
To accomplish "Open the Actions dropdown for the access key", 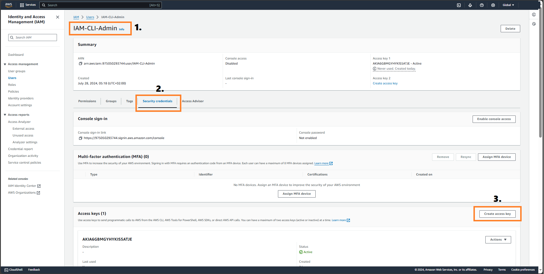I will click(498, 240).
